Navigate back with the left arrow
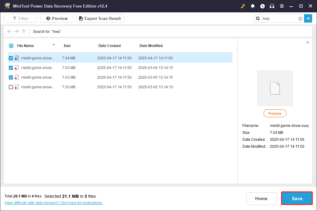Image resolution: width=317 pixels, height=211 pixels. [x=9, y=31]
